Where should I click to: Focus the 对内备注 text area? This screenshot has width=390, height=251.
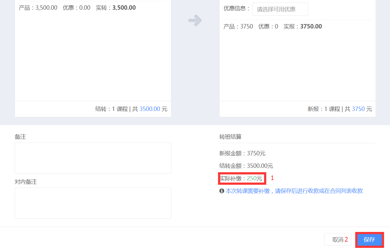pyautogui.click(x=93, y=203)
